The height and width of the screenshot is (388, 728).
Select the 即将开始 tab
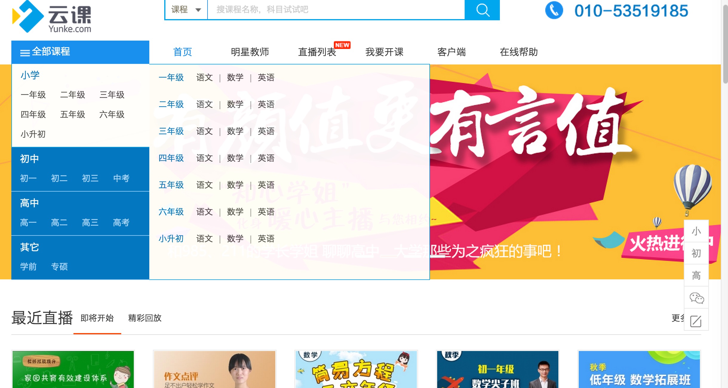97,318
